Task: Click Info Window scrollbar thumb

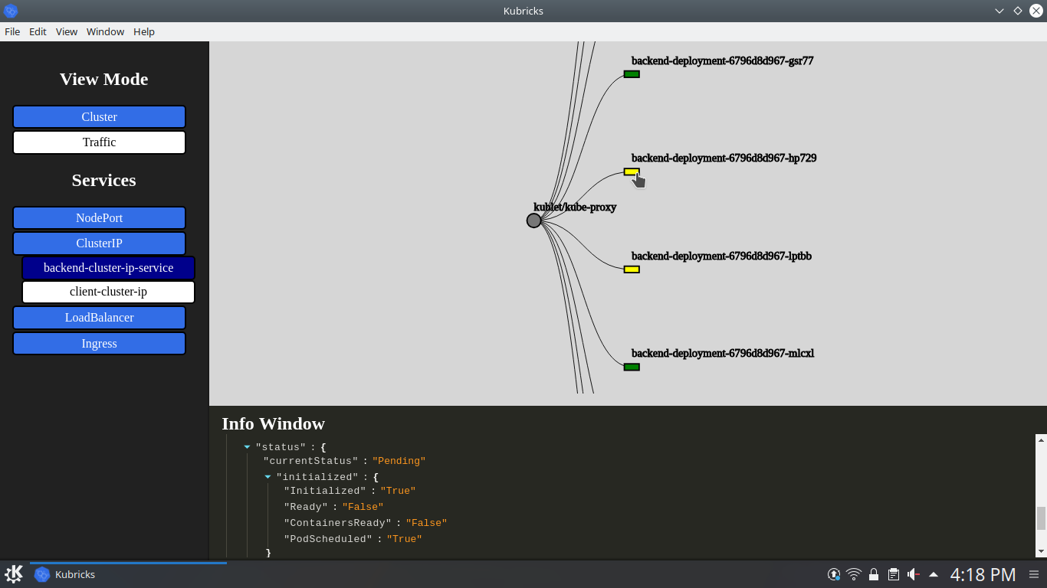Action: click(1041, 518)
